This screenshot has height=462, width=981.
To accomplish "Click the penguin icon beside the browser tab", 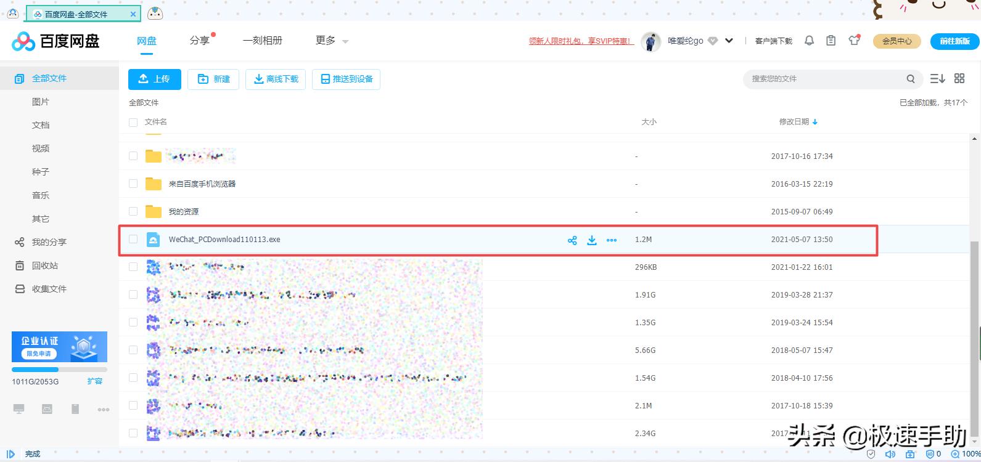I will [x=155, y=13].
